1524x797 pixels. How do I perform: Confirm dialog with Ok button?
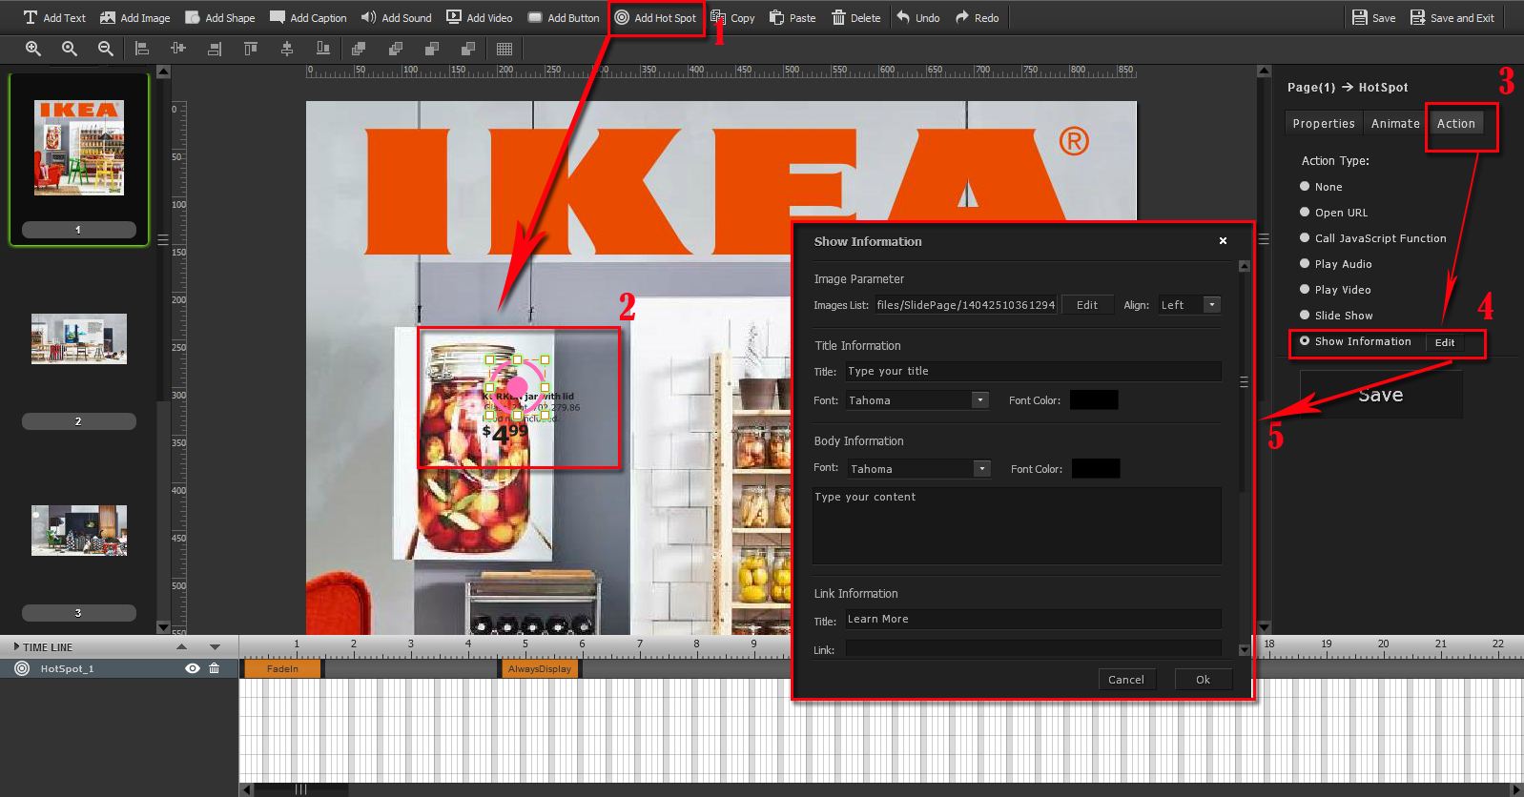tap(1204, 680)
